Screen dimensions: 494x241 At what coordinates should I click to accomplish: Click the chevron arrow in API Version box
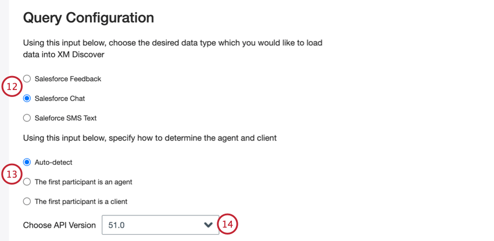208,225
